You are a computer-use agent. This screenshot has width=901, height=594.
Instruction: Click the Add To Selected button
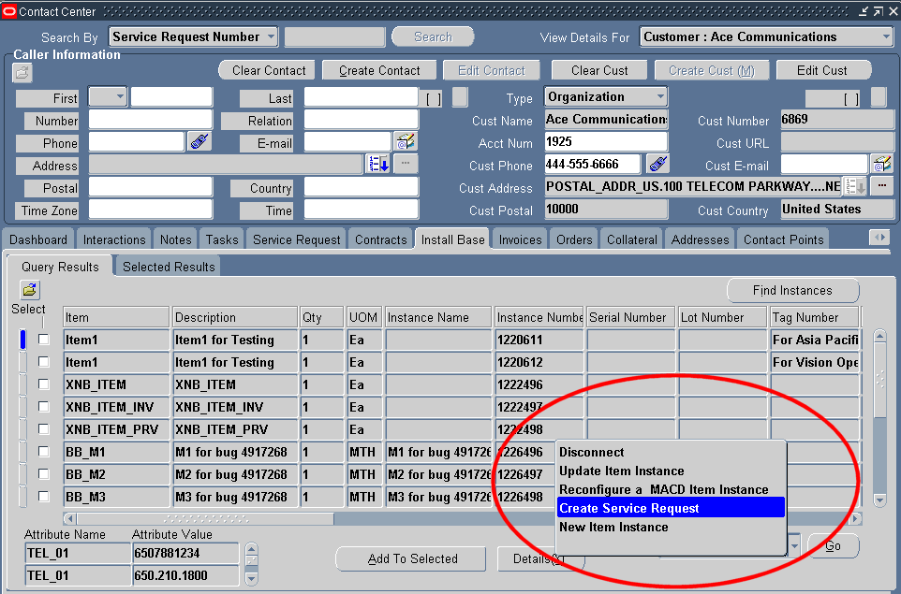pos(410,558)
